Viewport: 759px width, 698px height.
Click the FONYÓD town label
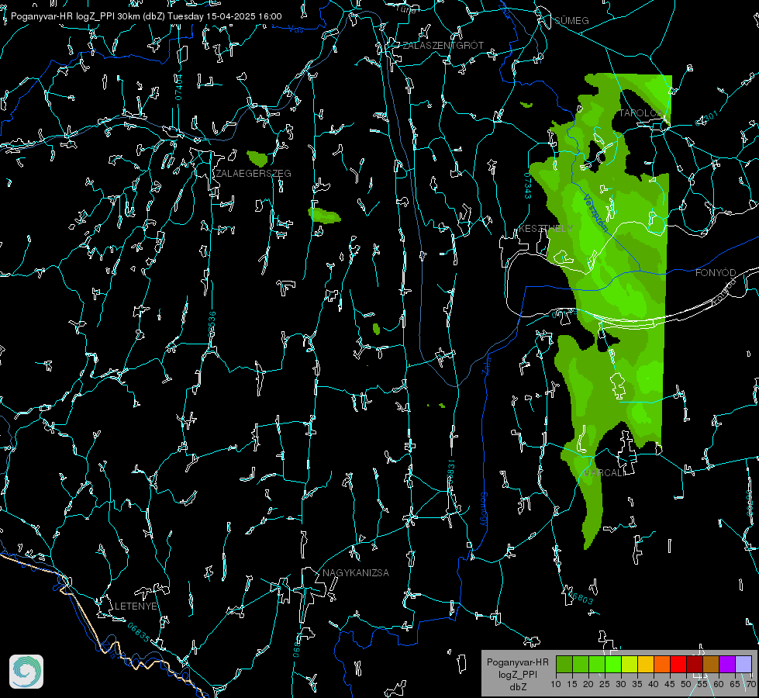tap(716, 273)
